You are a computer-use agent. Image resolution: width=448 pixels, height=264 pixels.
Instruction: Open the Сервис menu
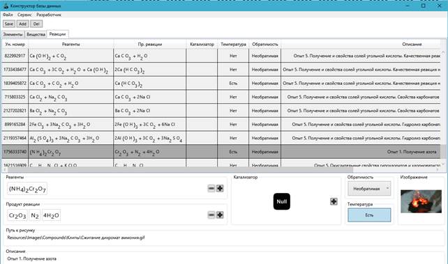[24, 15]
